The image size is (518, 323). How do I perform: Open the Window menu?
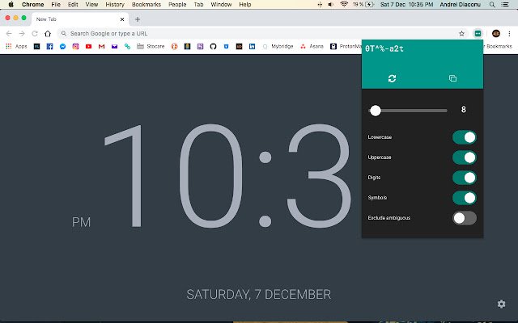click(221, 5)
